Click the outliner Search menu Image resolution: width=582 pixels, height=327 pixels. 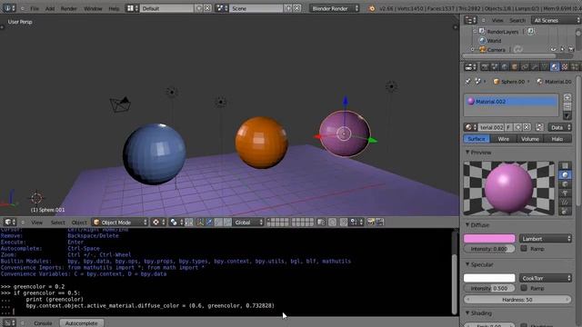coord(517,20)
